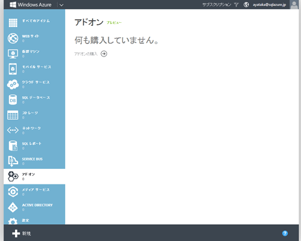Open the help question mark icon
Viewport: 301px width, 241px height.
(285, 233)
